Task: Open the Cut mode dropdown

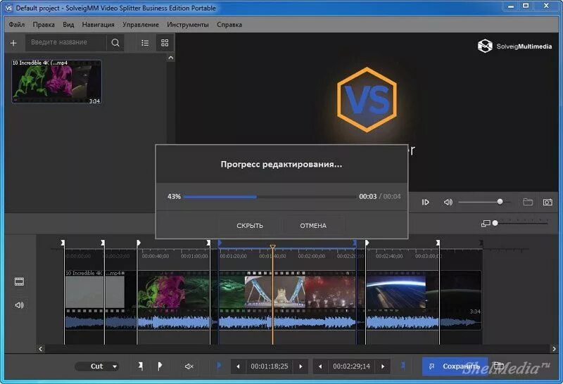Action: coord(97,366)
